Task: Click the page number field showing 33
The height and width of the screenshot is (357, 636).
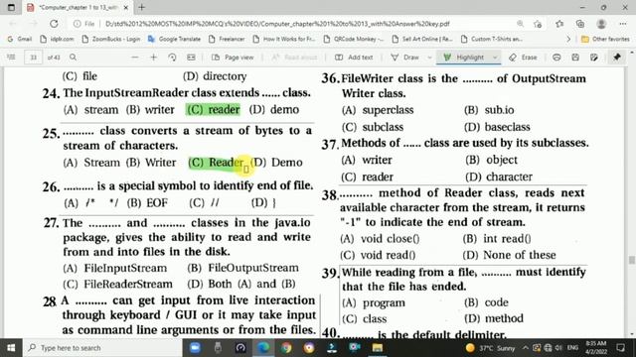Action: click(33, 58)
